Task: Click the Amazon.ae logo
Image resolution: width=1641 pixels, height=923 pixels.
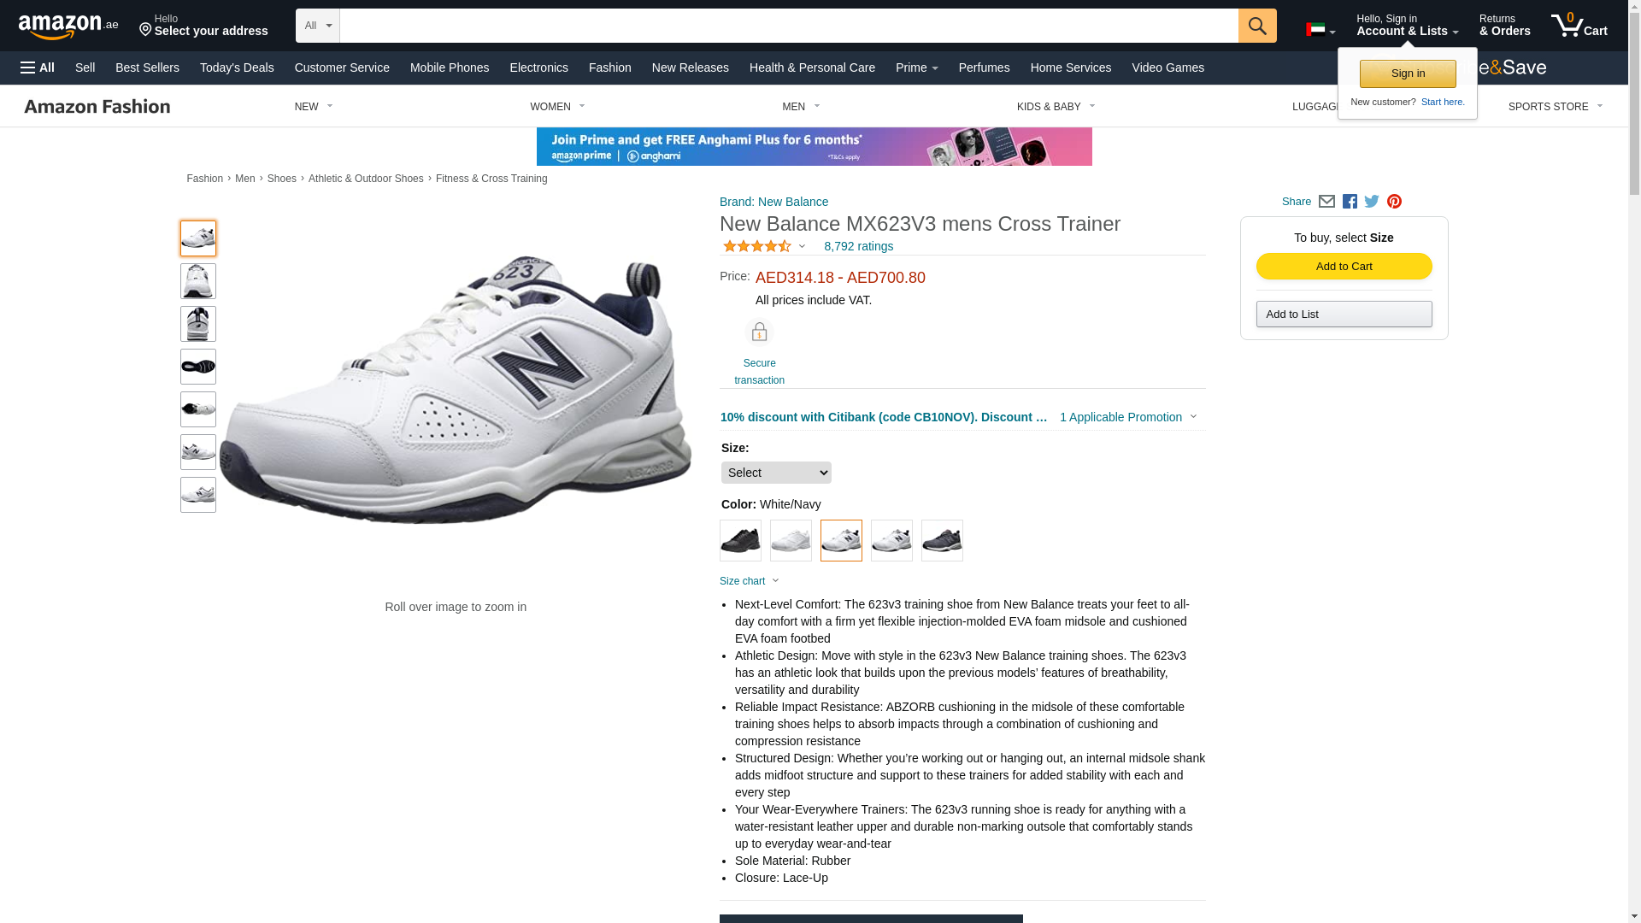Action: [x=68, y=26]
